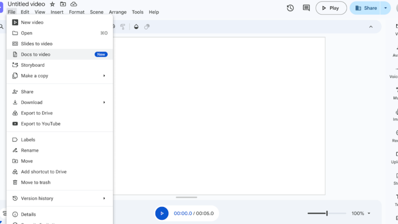This screenshot has height=224, width=398.
Task: Close the File menu tab
Action: tap(11, 12)
